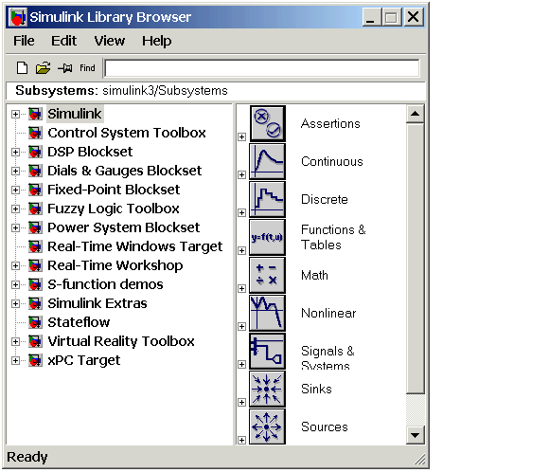Click the Sinks library label text
549x472 pixels.
[x=316, y=389]
